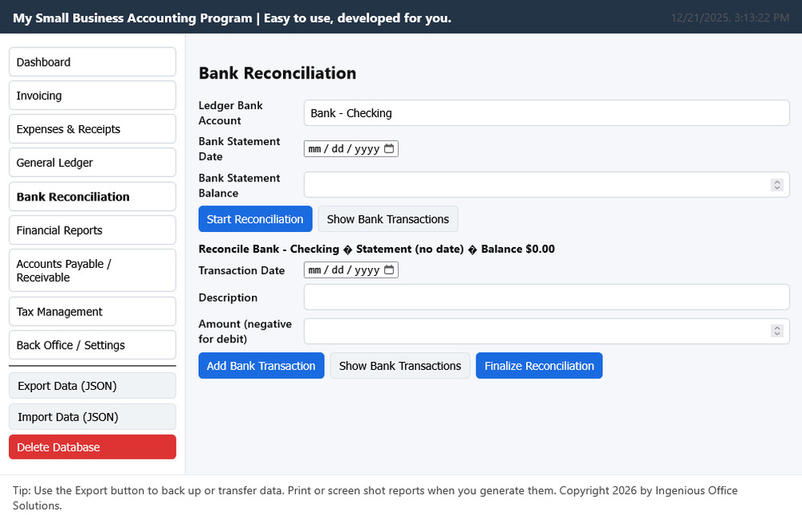Viewport: 802px width, 519px height.
Task: Open the Bank Statement Date calendar picker
Action: (x=391, y=148)
